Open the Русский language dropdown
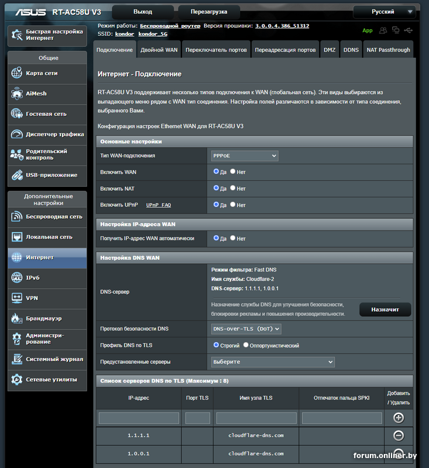429x468 pixels. pyautogui.click(x=384, y=12)
